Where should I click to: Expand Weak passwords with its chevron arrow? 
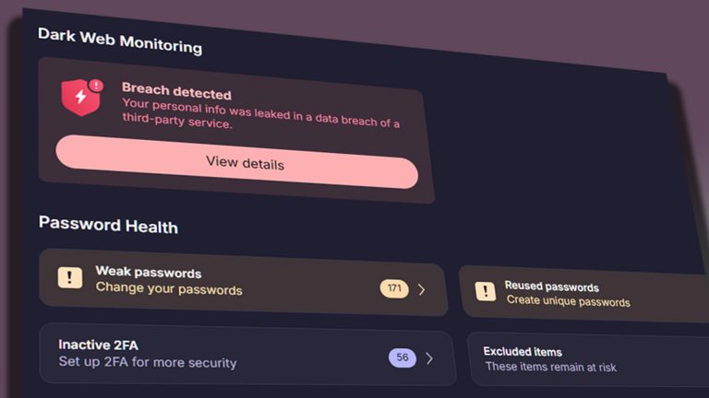pos(422,289)
